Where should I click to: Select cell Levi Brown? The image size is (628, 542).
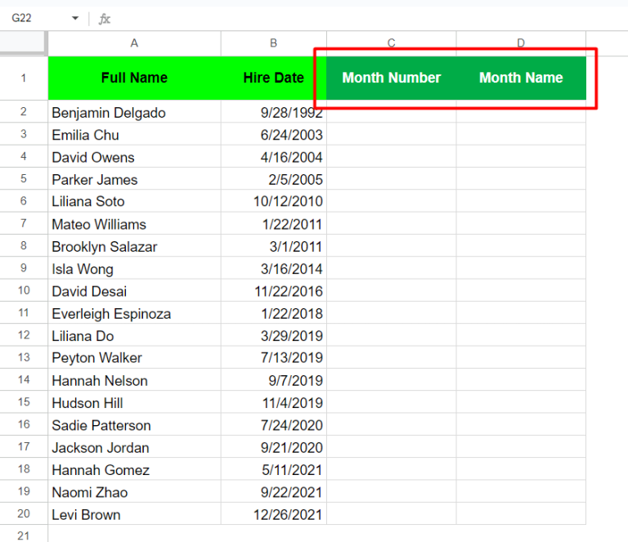click(x=134, y=513)
